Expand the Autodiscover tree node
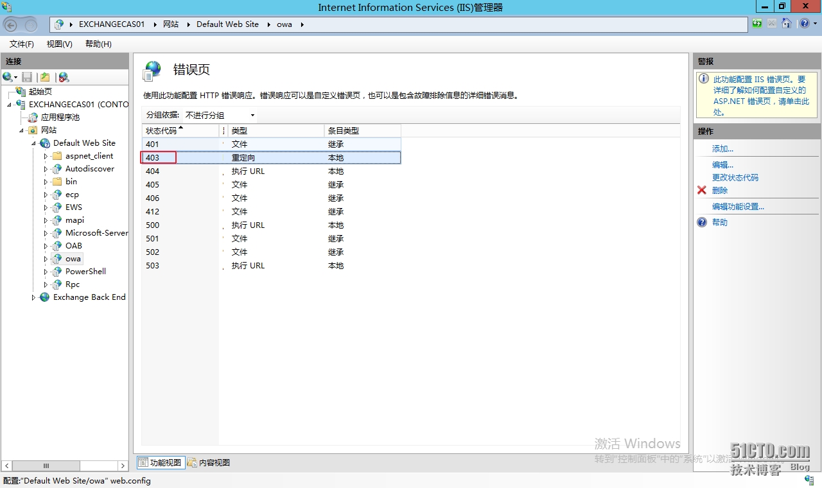 46,168
